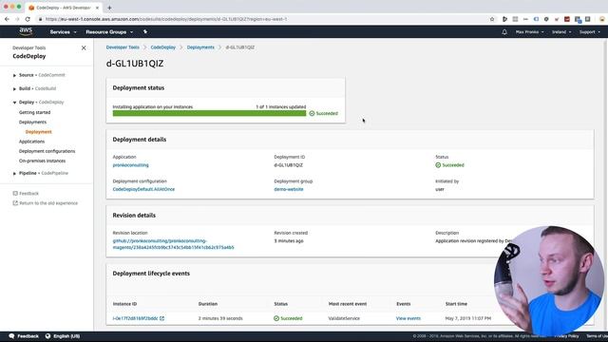The image size is (608, 342).
Task: Open the GitHub revision location link
Action: pos(173,244)
